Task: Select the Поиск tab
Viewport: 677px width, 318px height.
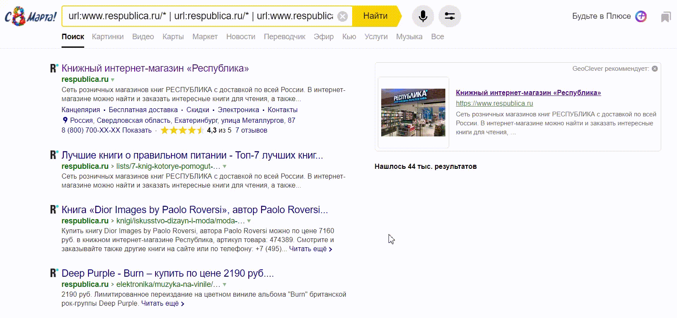Action: tap(73, 37)
